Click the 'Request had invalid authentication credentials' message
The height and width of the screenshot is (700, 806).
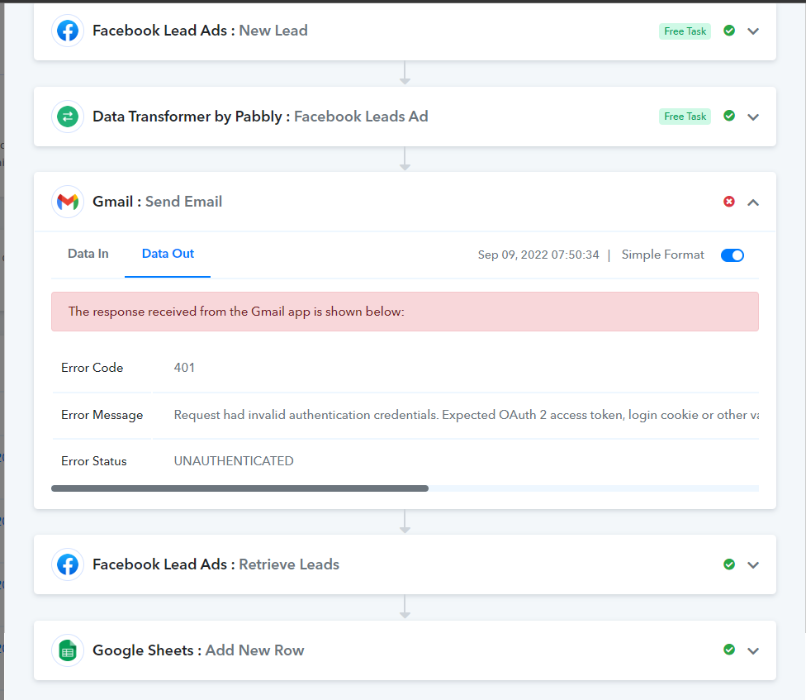tap(466, 415)
